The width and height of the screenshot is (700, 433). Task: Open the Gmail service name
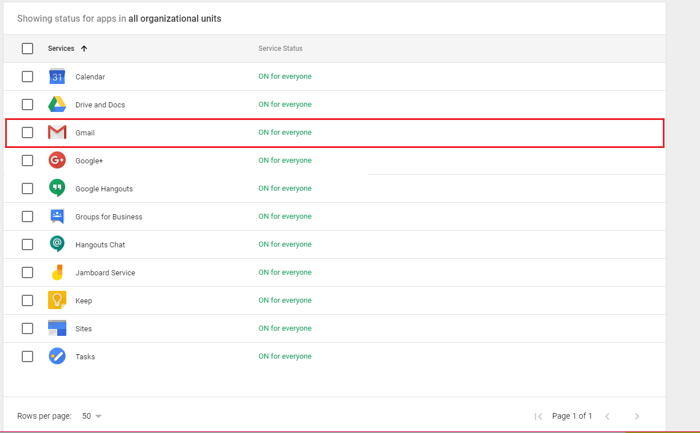click(x=85, y=133)
